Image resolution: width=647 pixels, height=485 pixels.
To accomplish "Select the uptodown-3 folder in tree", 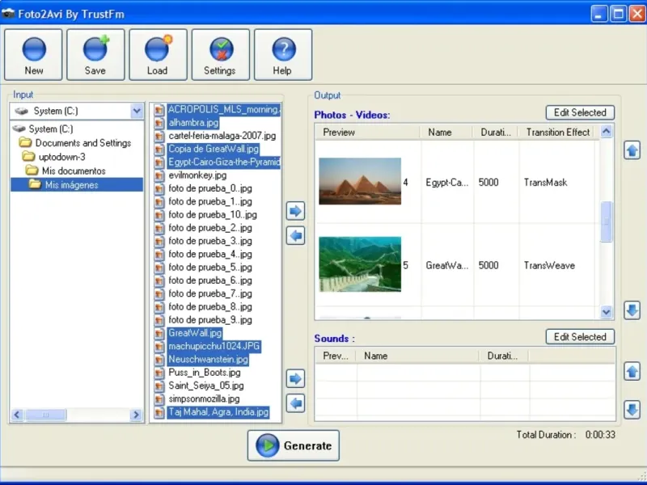I will click(61, 157).
